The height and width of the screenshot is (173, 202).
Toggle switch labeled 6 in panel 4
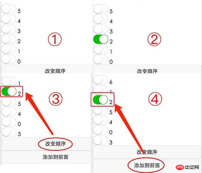pos(100,80)
